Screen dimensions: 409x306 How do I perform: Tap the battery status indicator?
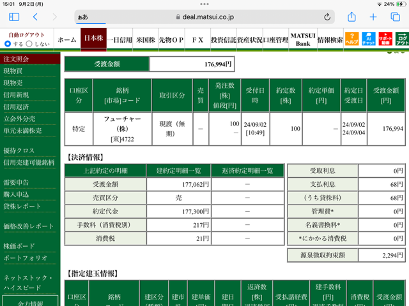[401, 4]
